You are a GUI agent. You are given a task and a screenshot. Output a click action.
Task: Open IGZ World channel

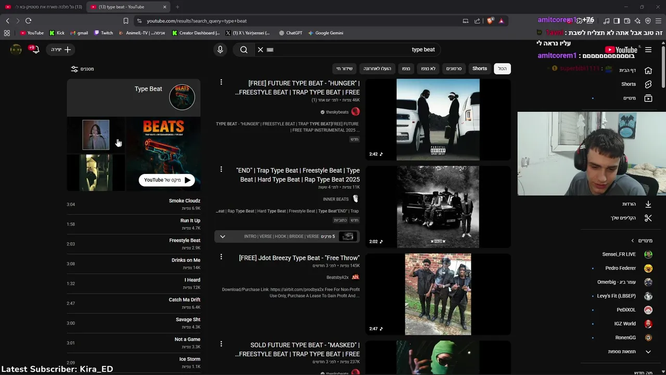pos(633,323)
